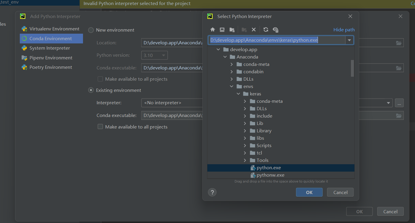Expand the Lib folder under keras
Viewport: 415px width, 223px height.
click(245, 123)
